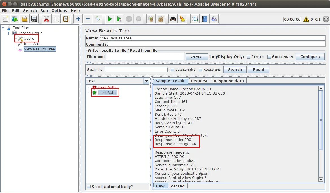Click the Reset button
This screenshot has height=193, width=330.
click(x=259, y=70)
